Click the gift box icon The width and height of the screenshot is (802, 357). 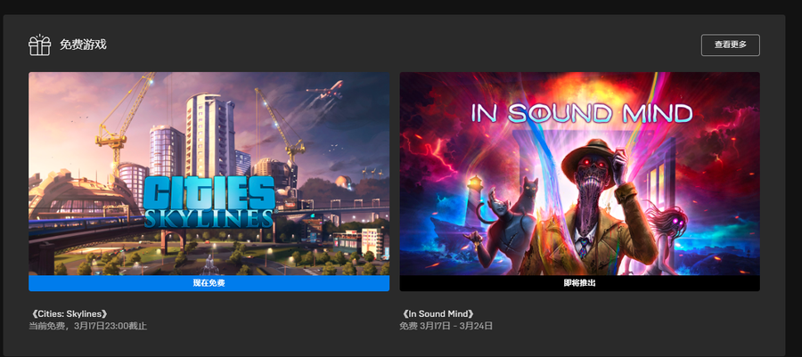(39, 45)
